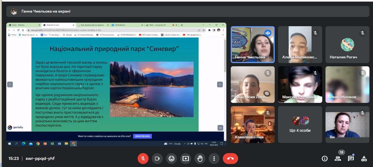Open the chat panel icon
Viewport: 373px width, 167px height.
(351, 158)
